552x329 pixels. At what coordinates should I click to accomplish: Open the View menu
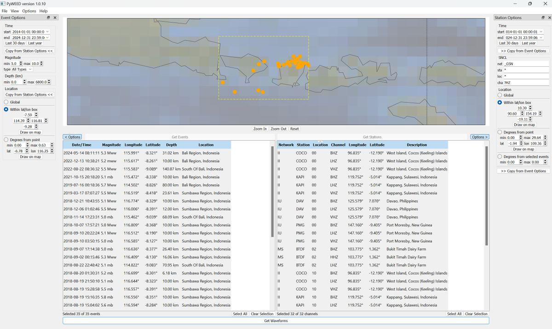point(15,11)
